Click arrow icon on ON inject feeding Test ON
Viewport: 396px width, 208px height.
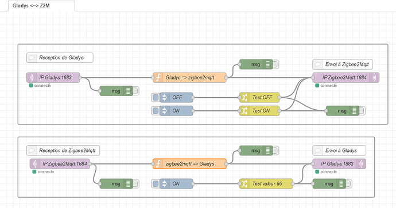(164, 111)
